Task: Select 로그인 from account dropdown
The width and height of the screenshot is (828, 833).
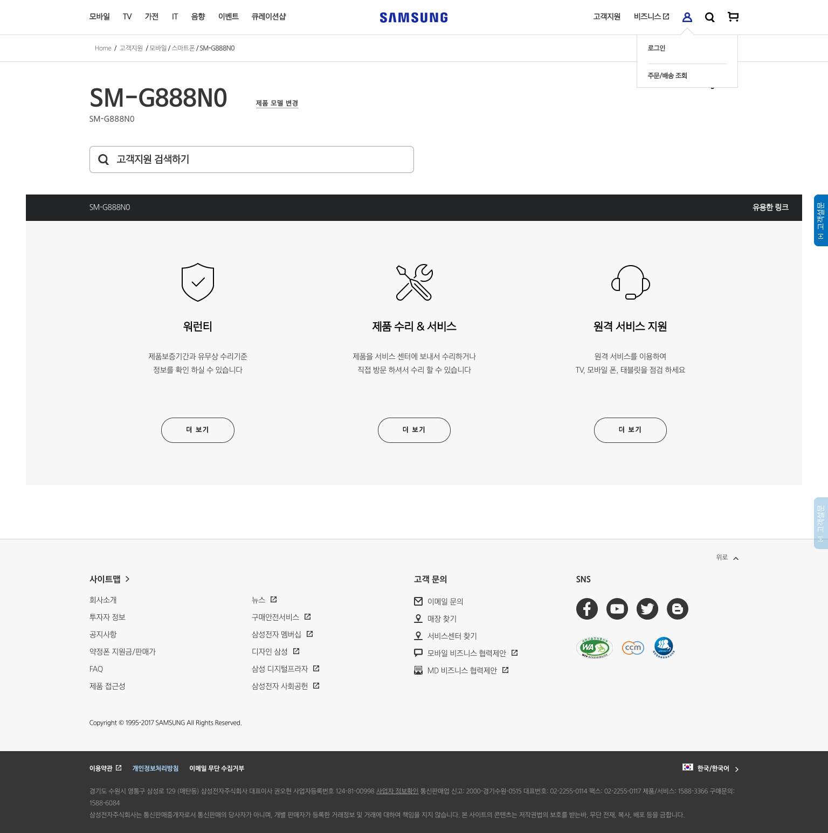Action: pos(657,48)
